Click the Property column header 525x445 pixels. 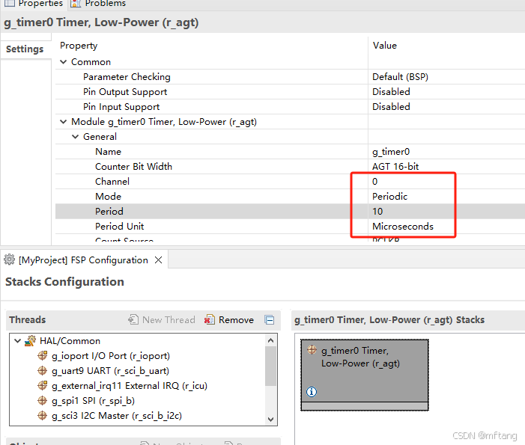pos(79,46)
